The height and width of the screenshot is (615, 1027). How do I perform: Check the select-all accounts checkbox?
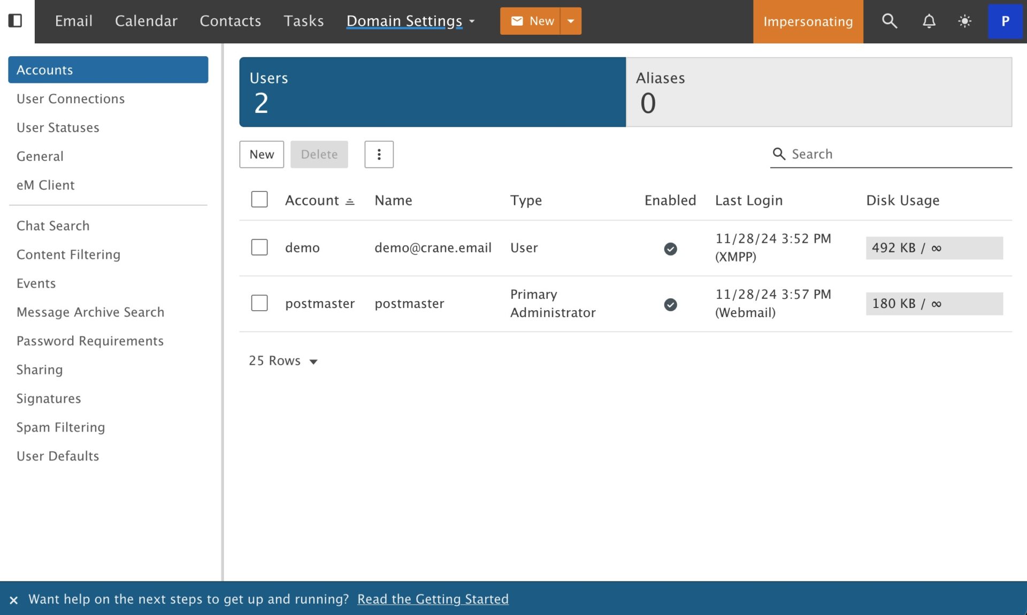(259, 199)
